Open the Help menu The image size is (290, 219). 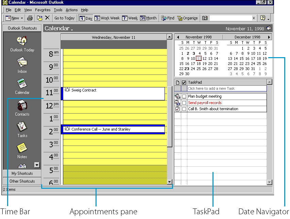[85, 10]
